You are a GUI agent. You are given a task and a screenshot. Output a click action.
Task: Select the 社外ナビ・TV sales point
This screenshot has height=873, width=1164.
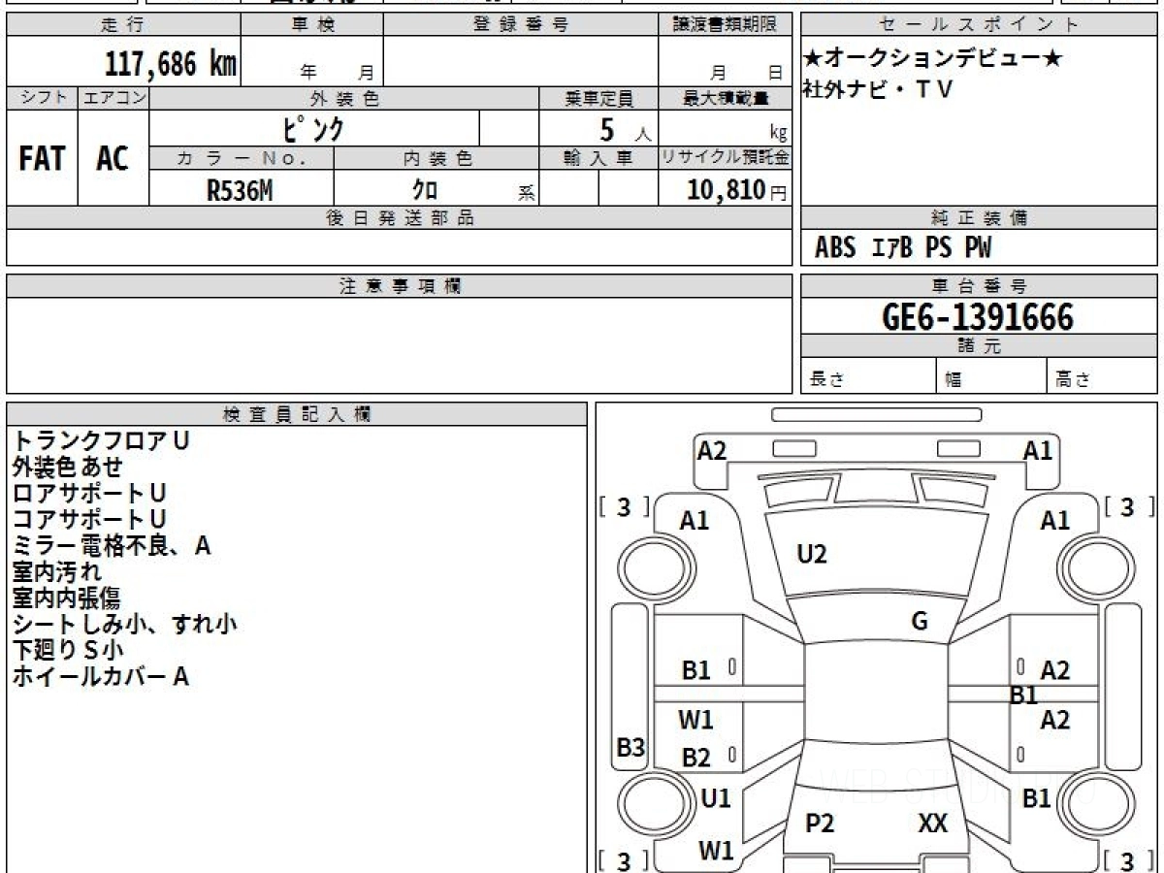879,89
